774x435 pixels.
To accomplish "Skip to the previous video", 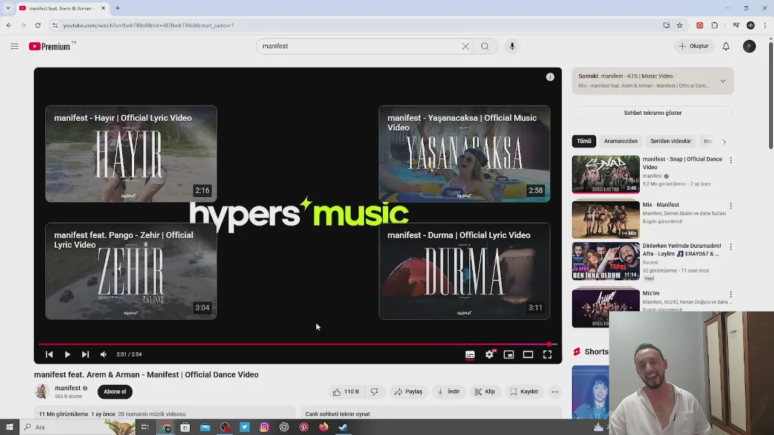I will point(49,355).
